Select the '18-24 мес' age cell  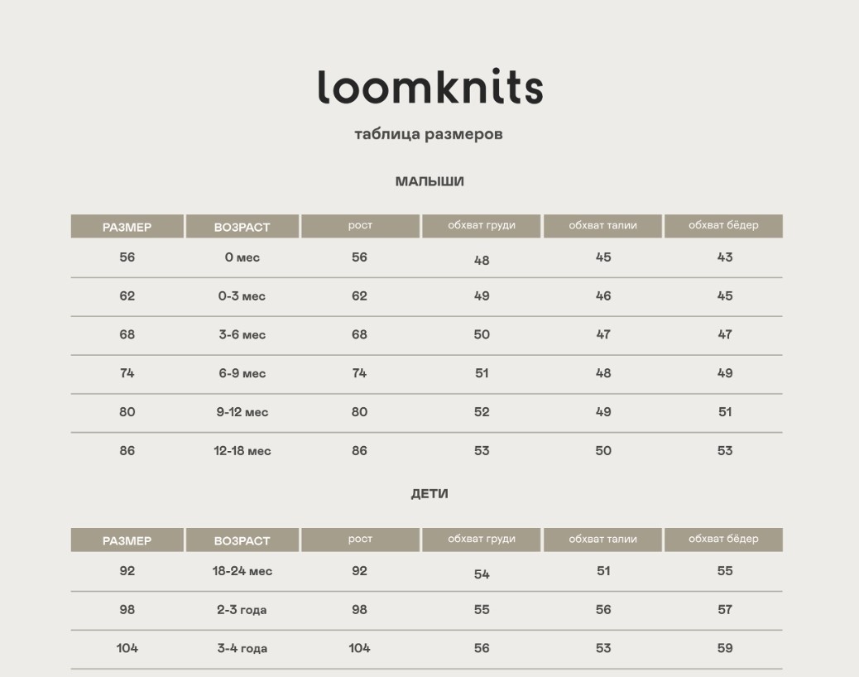click(242, 571)
